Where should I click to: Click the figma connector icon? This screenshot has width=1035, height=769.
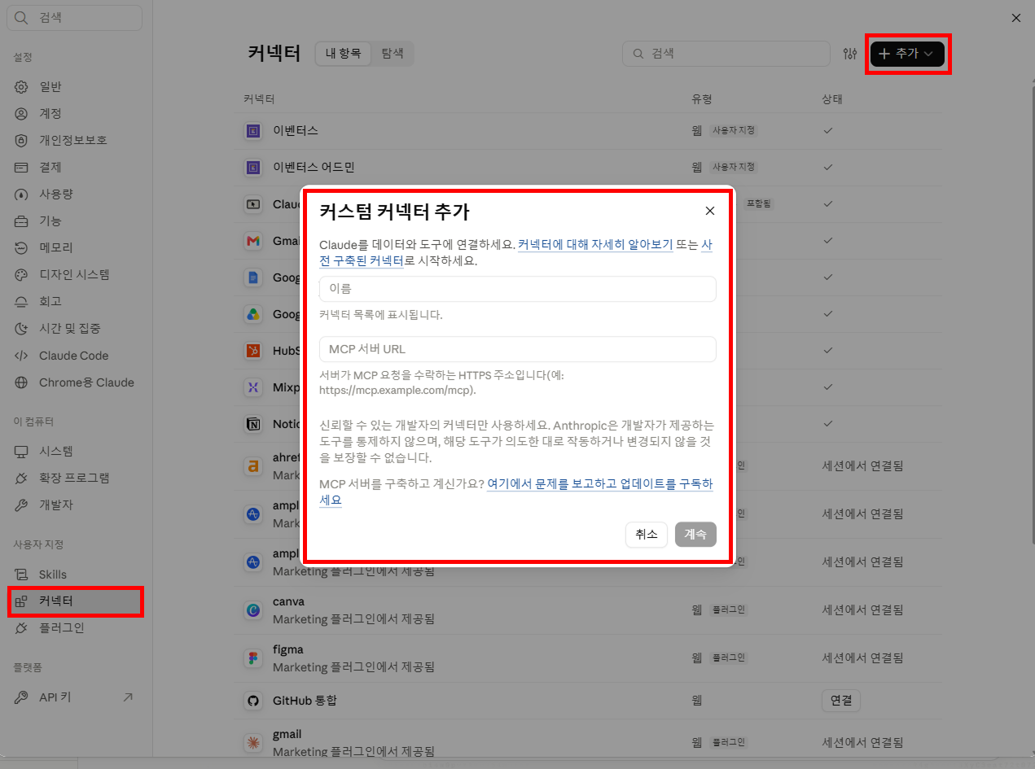(253, 658)
